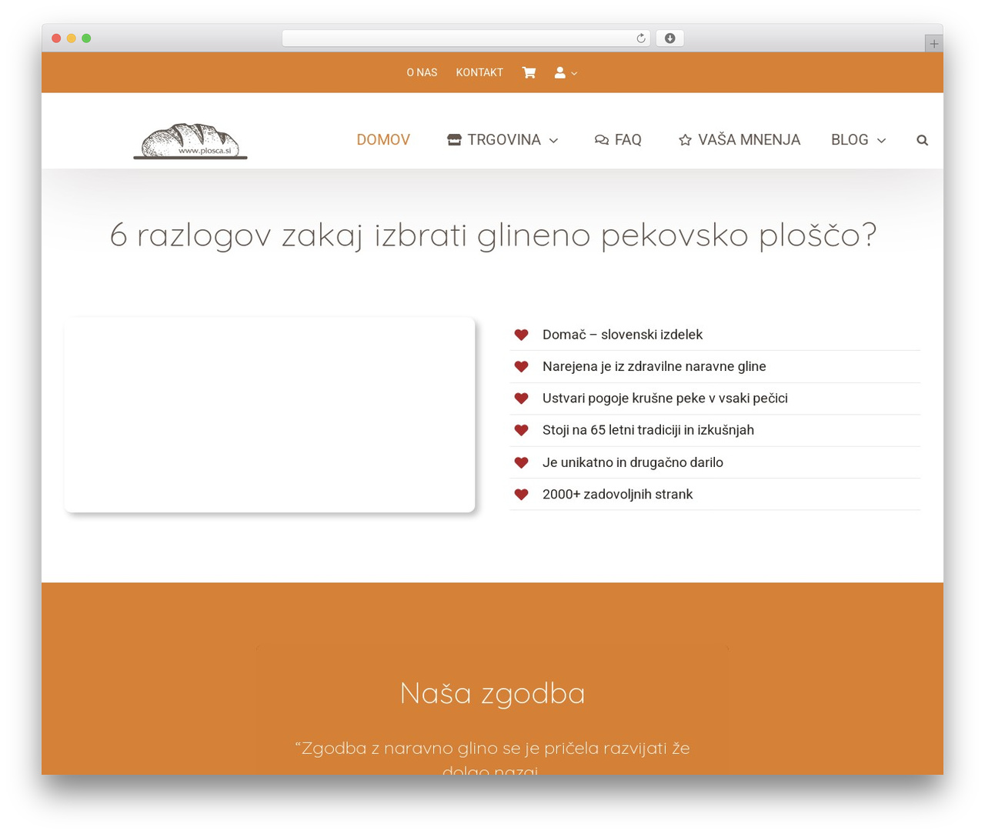This screenshot has height=834, width=985.
Task: Open the shopping cart icon
Action: click(529, 72)
